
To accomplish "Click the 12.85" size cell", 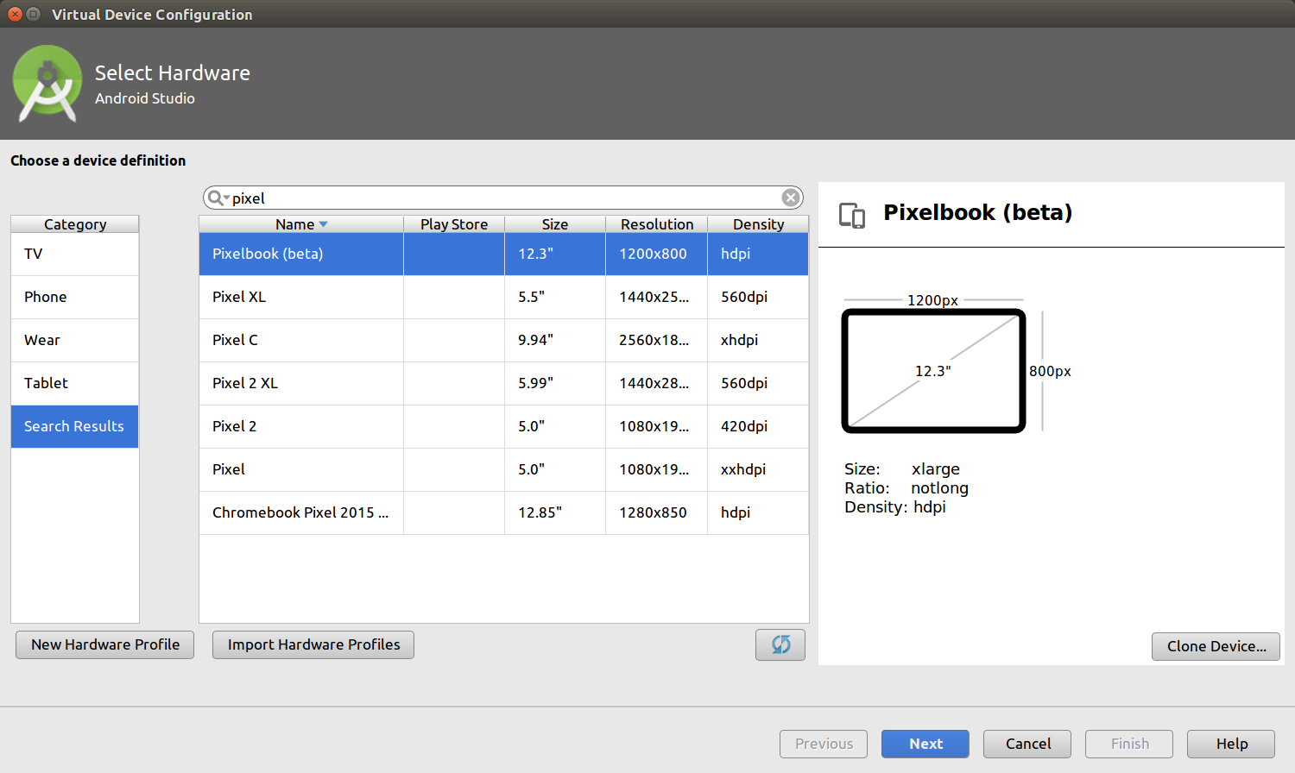I will point(555,512).
